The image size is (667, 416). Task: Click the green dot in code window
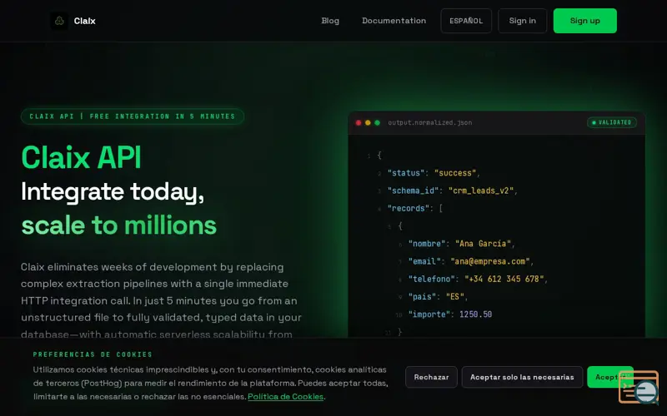[x=378, y=122]
